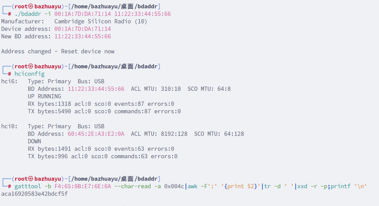Click the hci6 BD Address value
379x206 pixels.
tap(96, 89)
